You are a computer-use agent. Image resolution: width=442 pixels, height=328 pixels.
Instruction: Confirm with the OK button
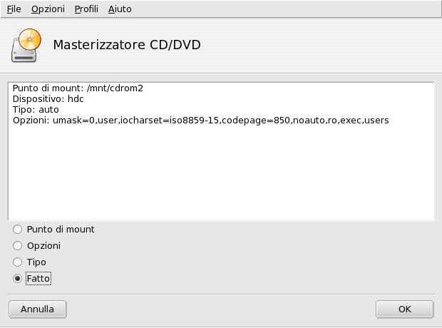(x=404, y=309)
